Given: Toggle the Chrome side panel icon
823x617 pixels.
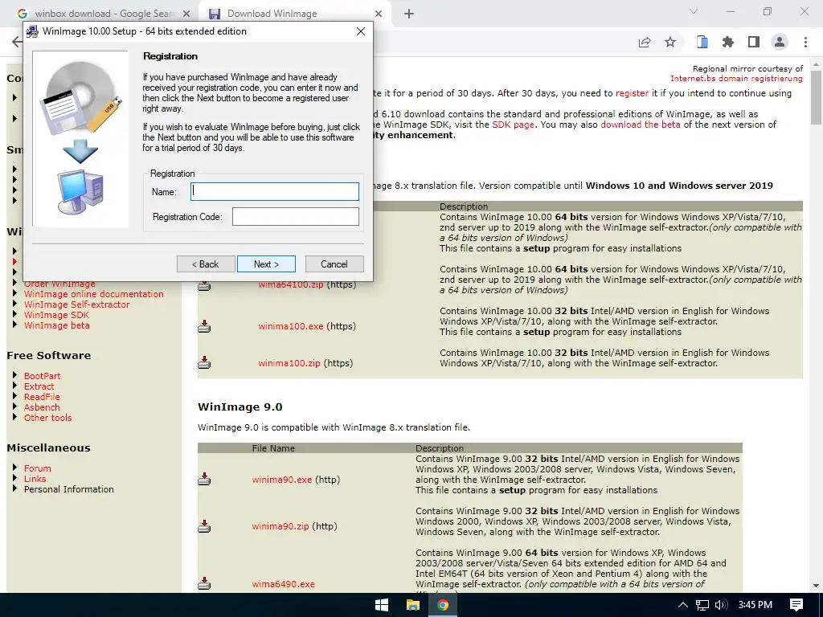Looking at the screenshot, I should tap(754, 43).
